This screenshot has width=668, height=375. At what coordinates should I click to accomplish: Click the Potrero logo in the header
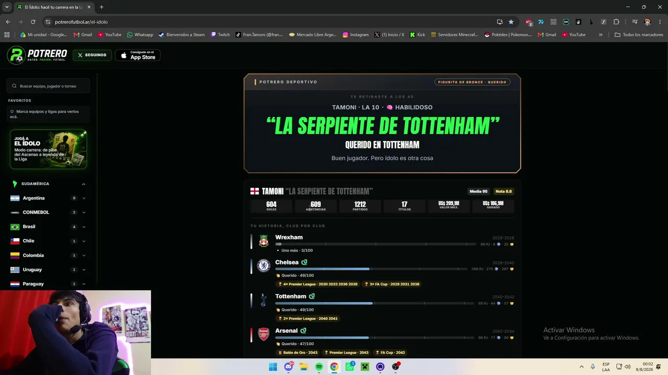click(37, 55)
